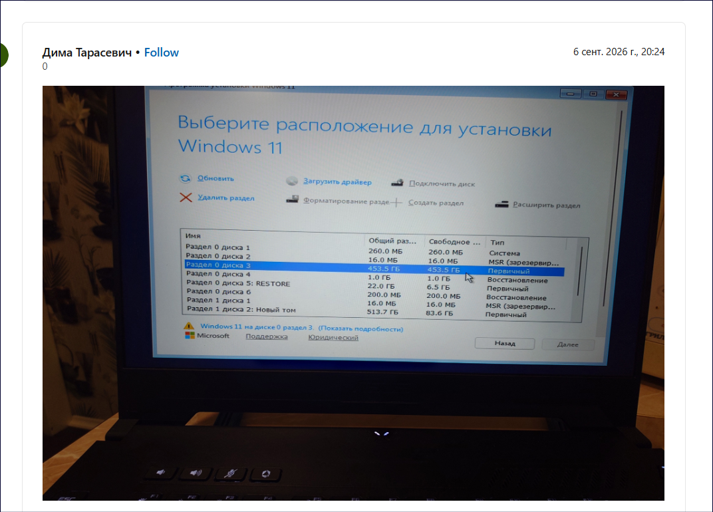The width and height of the screenshot is (713, 512).
Task: Click the Загрузить драйвер link
Action: tap(337, 182)
